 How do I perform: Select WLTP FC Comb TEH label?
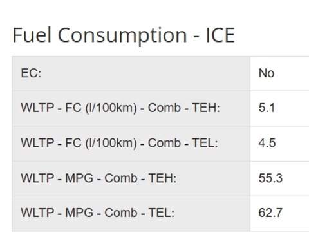coord(120,108)
